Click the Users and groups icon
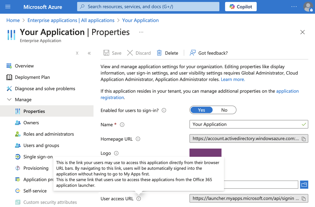315x207 pixels. 18,145
